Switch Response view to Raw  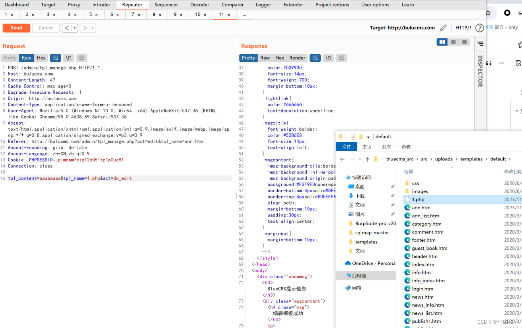click(x=265, y=58)
